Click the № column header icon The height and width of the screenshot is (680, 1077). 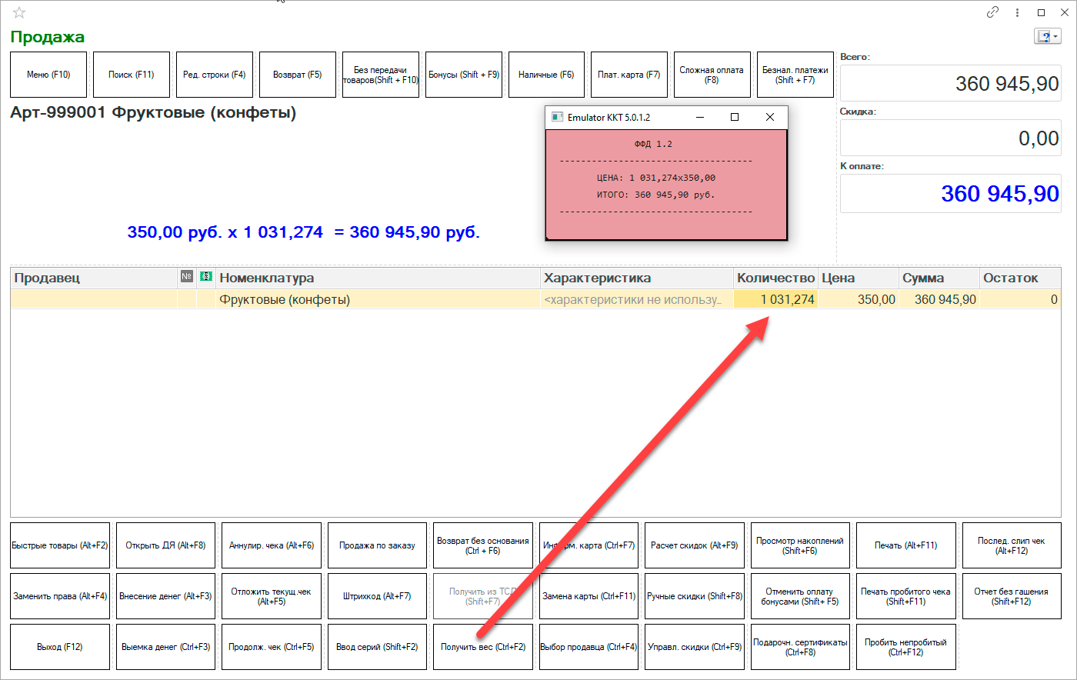click(x=187, y=277)
